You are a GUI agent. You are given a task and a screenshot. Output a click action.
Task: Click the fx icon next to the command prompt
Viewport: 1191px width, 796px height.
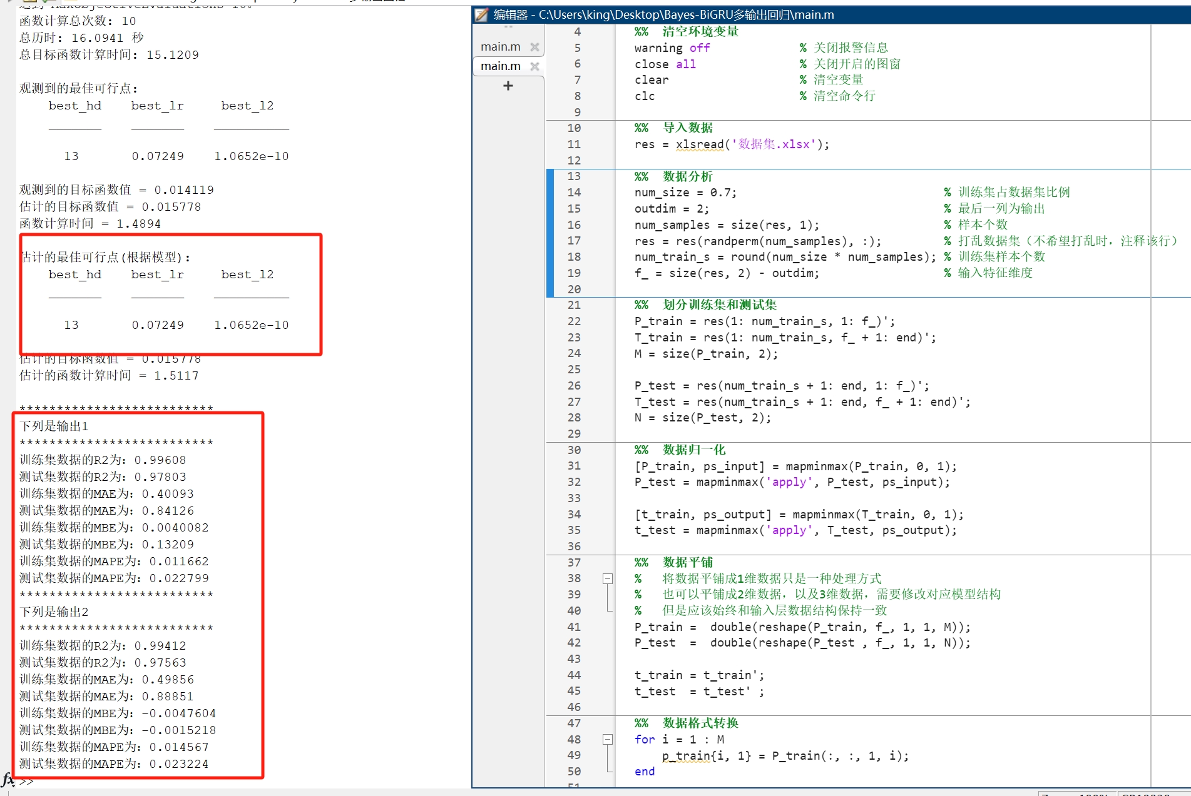click(x=8, y=781)
